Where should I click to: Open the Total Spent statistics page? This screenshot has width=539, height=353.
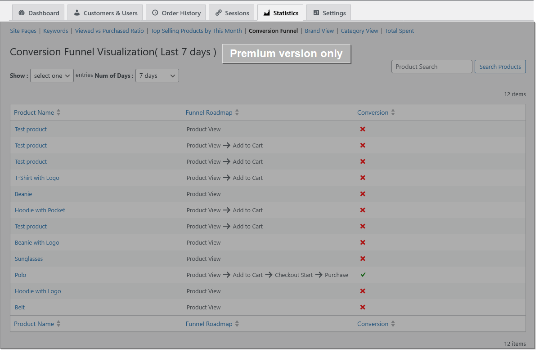[x=399, y=31]
